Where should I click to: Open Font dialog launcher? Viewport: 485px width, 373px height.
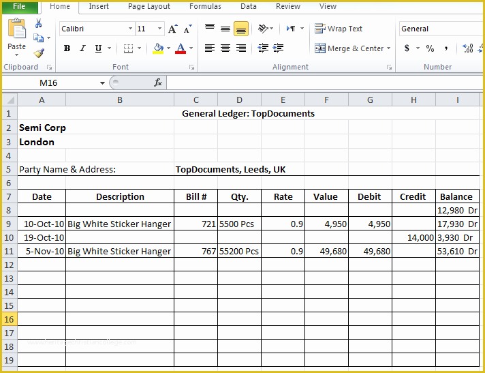pyautogui.click(x=192, y=68)
